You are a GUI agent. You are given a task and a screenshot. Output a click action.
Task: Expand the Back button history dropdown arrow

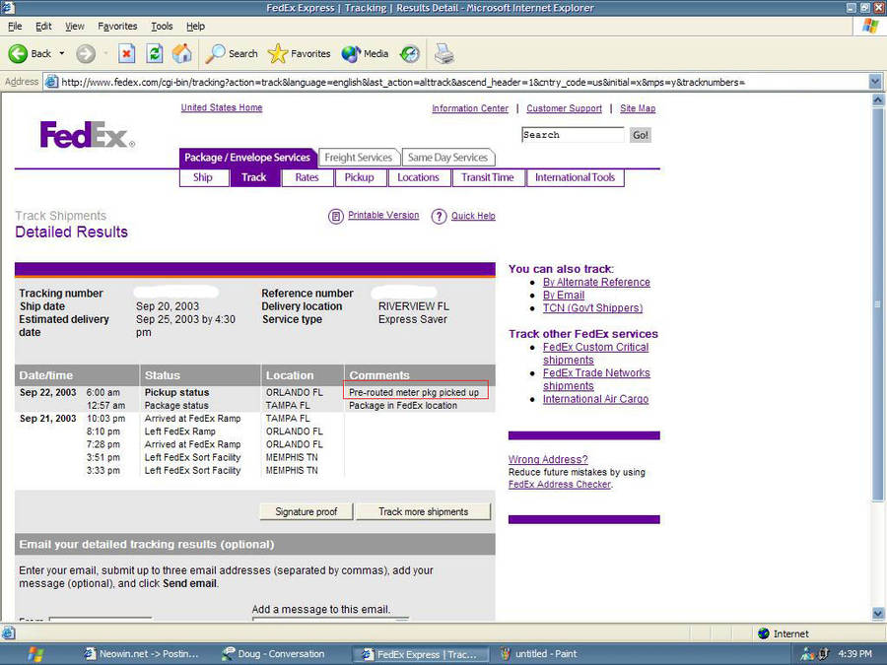point(62,53)
